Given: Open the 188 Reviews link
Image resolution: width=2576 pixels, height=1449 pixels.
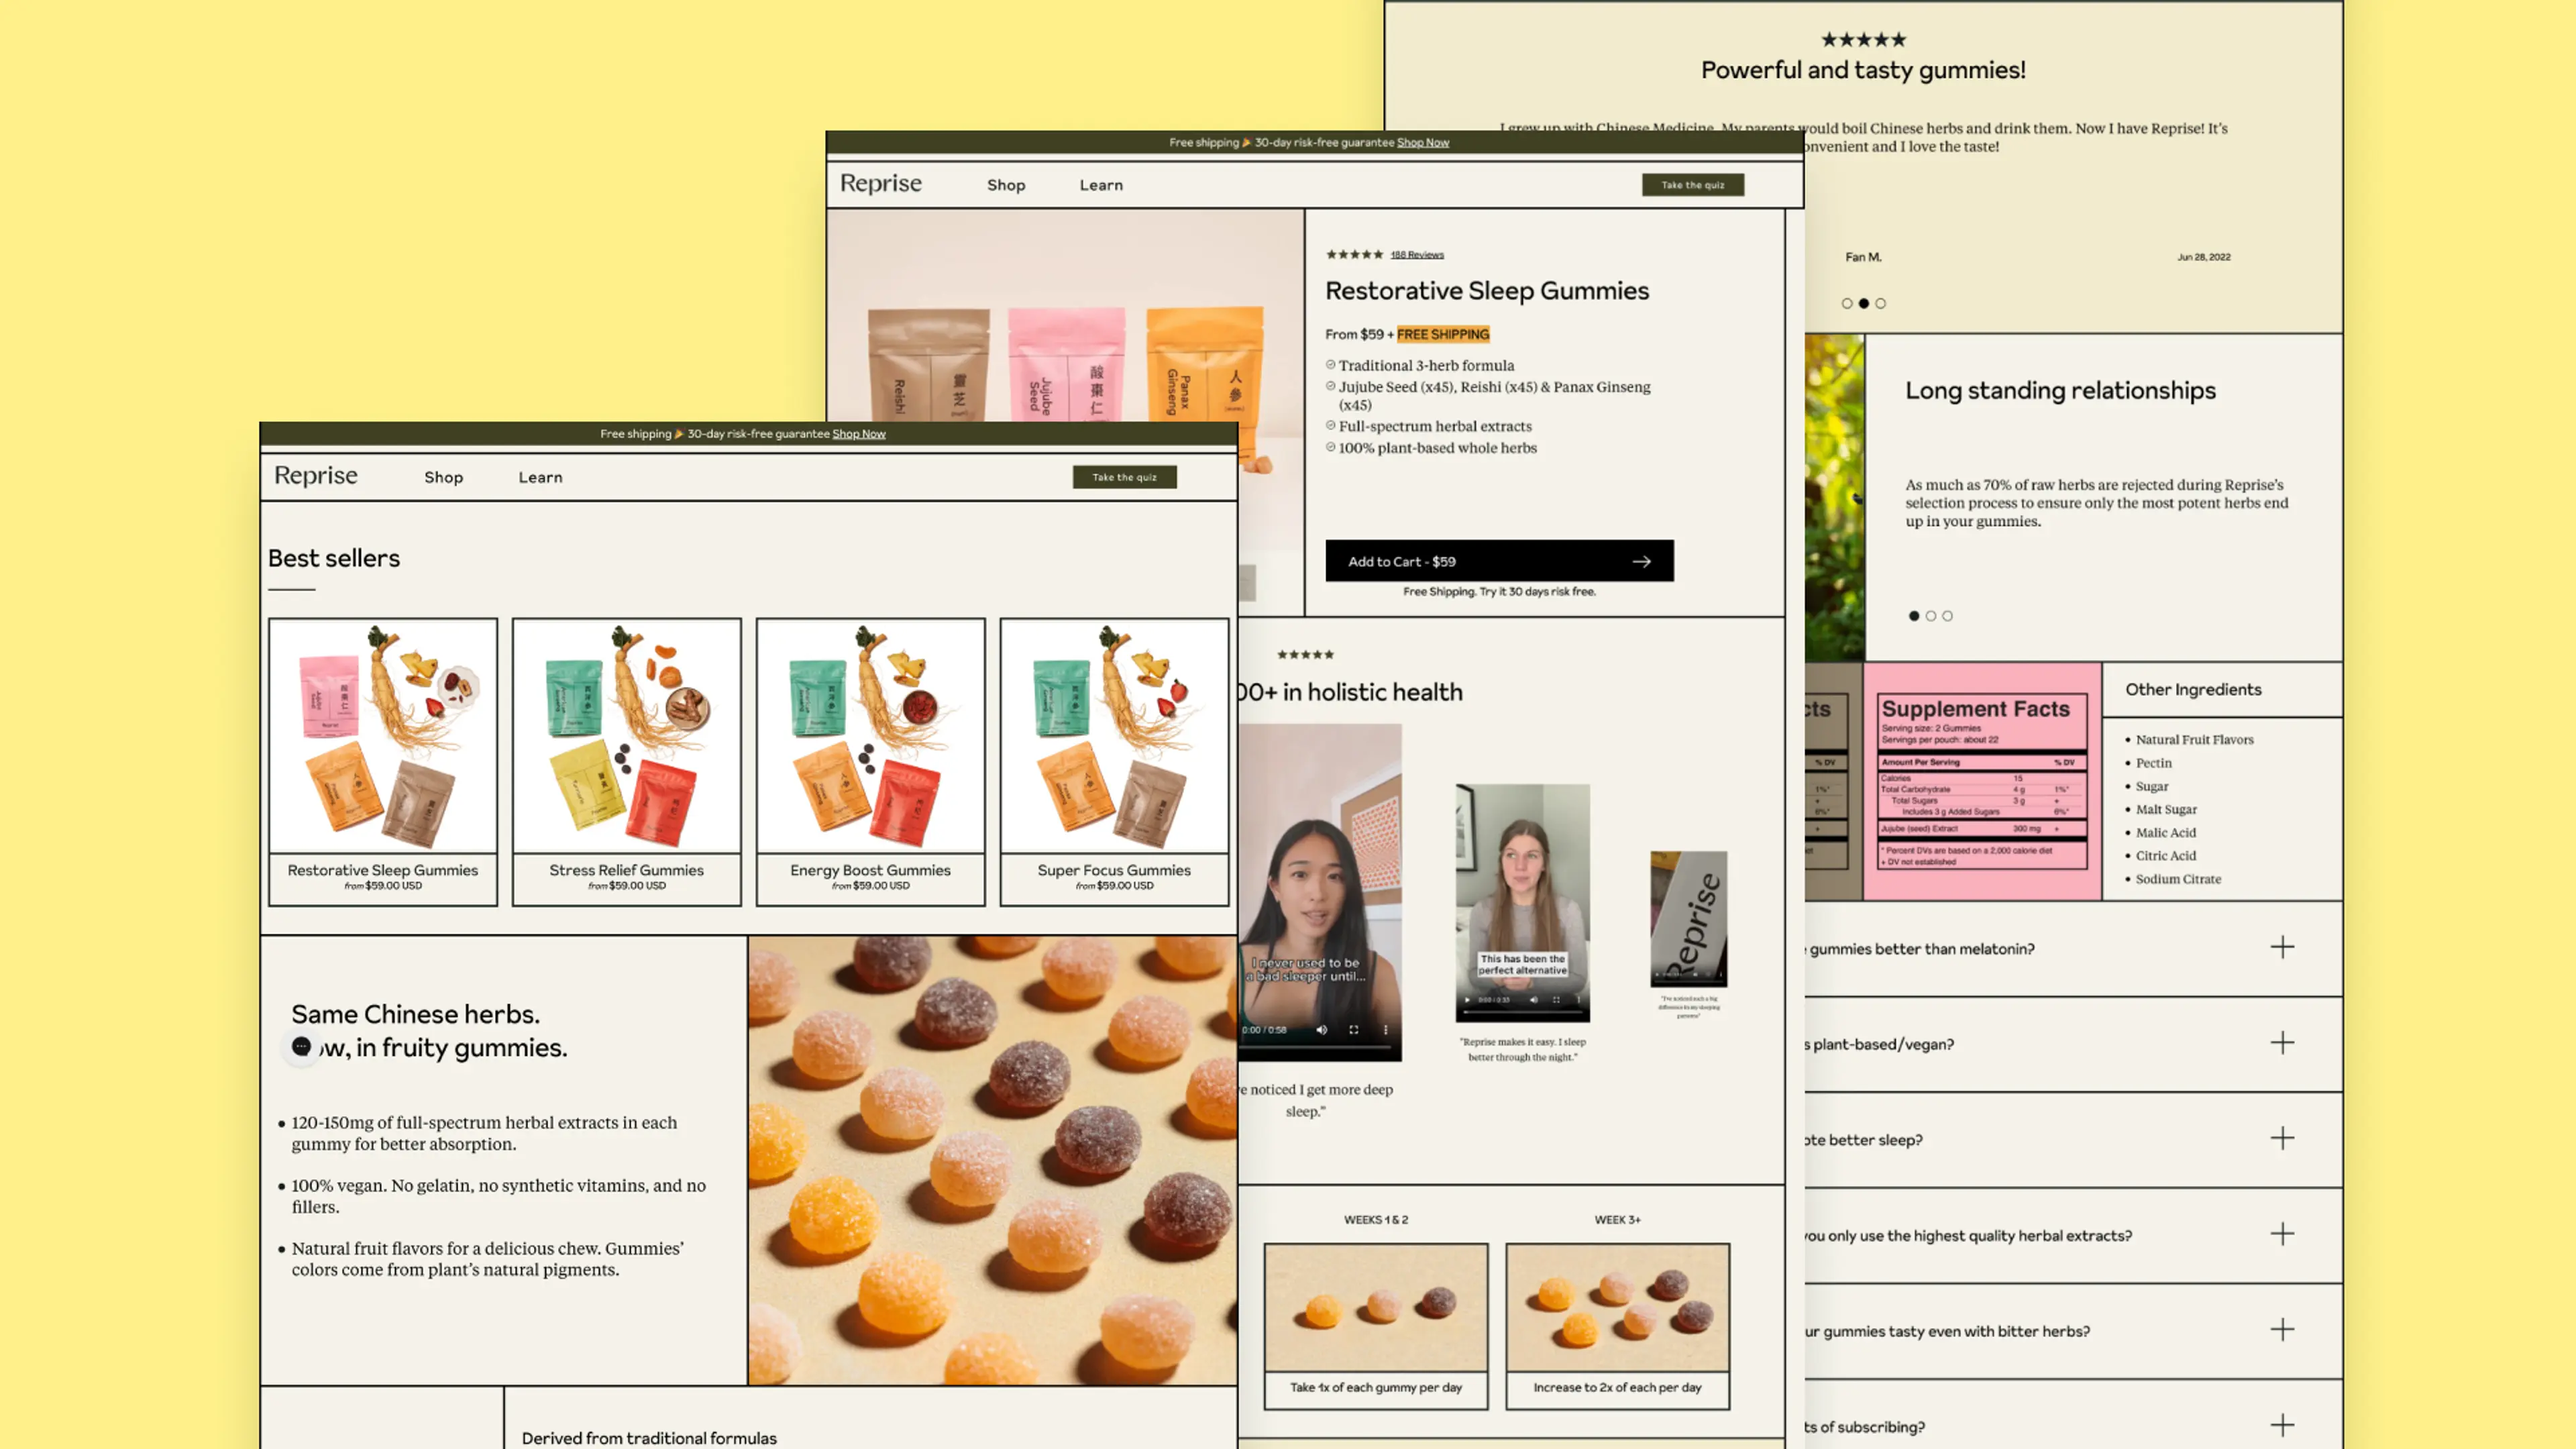Looking at the screenshot, I should pyautogui.click(x=1416, y=254).
